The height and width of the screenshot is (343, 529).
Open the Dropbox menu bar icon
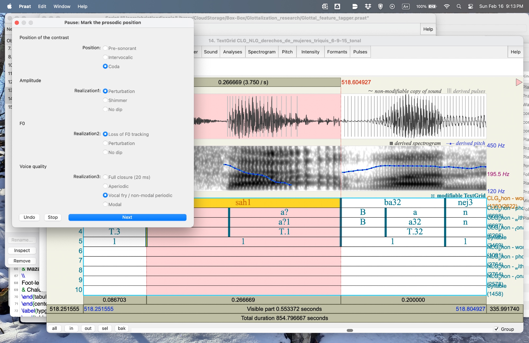tap(368, 6)
